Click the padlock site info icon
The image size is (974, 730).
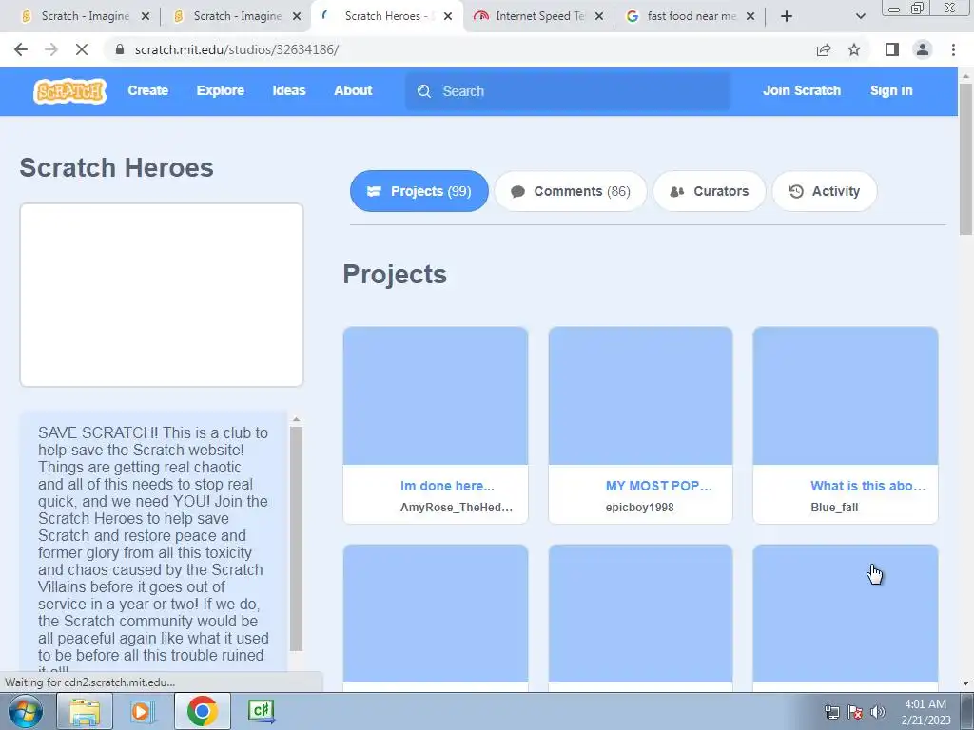(x=120, y=49)
